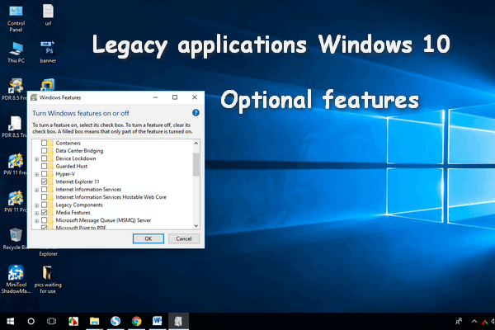Click the features list scroll up arrow
Image resolution: width=495 pixels, height=330 pixels.
point(196,143)
